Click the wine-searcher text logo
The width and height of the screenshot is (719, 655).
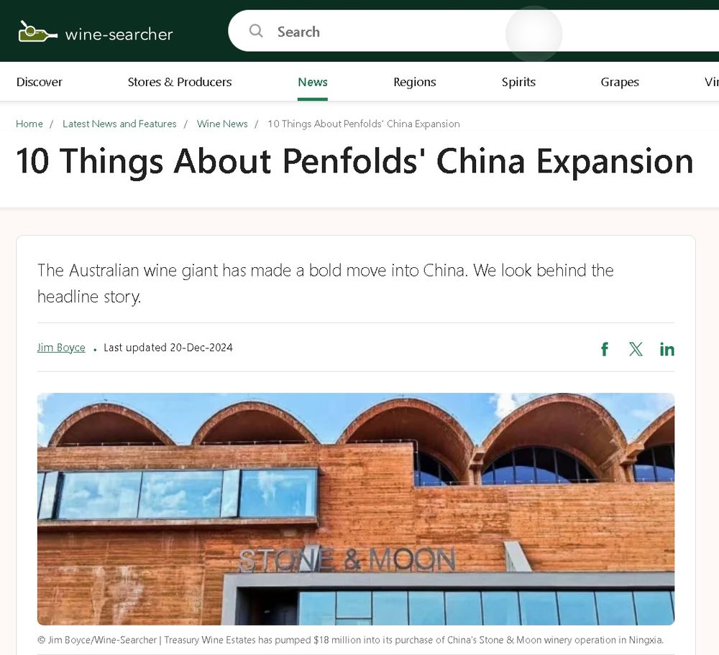click(119, 34)
